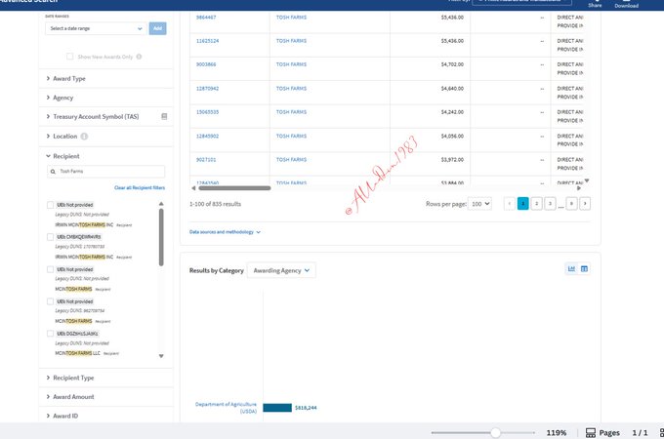Check the IRWIN MCINTOSH FARMS INC first checkbox
Screen dimensions: 664x439
click(51, 206)
